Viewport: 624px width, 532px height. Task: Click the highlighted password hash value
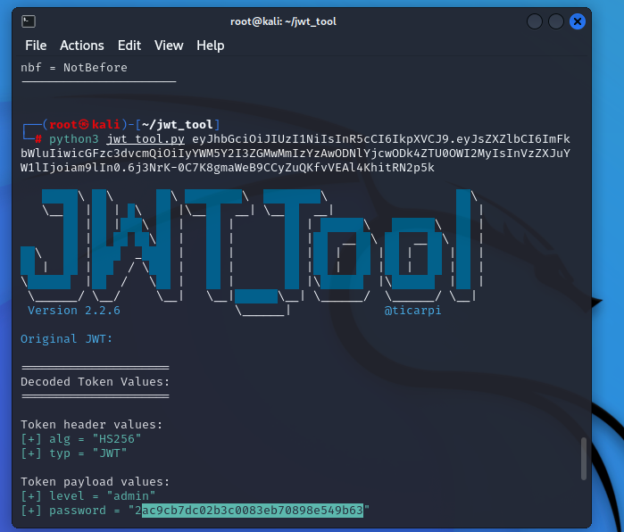pos(253,511)
